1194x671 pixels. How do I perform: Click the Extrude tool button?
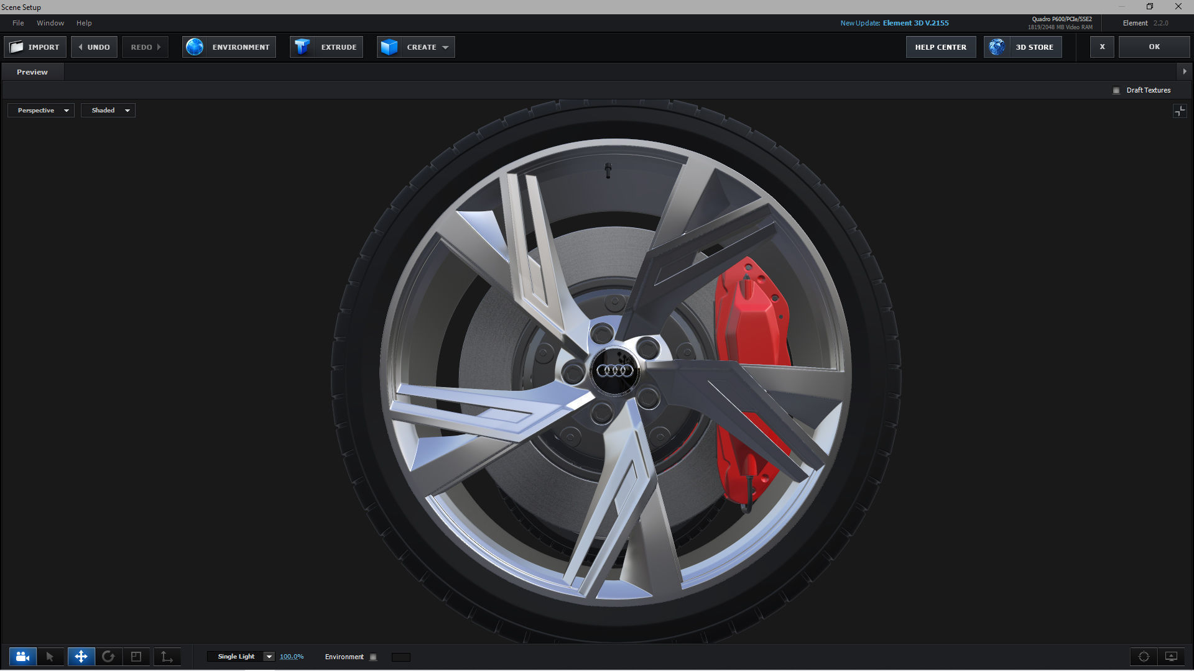(326, 47)
